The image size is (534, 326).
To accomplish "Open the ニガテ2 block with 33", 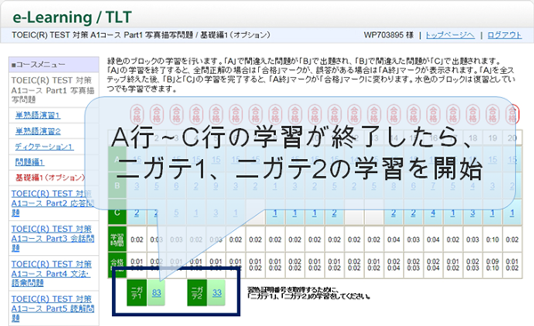I will (216, 292).
